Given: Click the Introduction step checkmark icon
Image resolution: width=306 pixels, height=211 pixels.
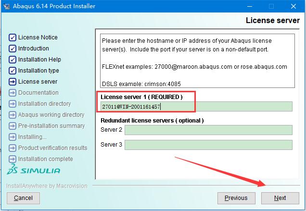Looking at the screenshot, I should tap(13, 49).
